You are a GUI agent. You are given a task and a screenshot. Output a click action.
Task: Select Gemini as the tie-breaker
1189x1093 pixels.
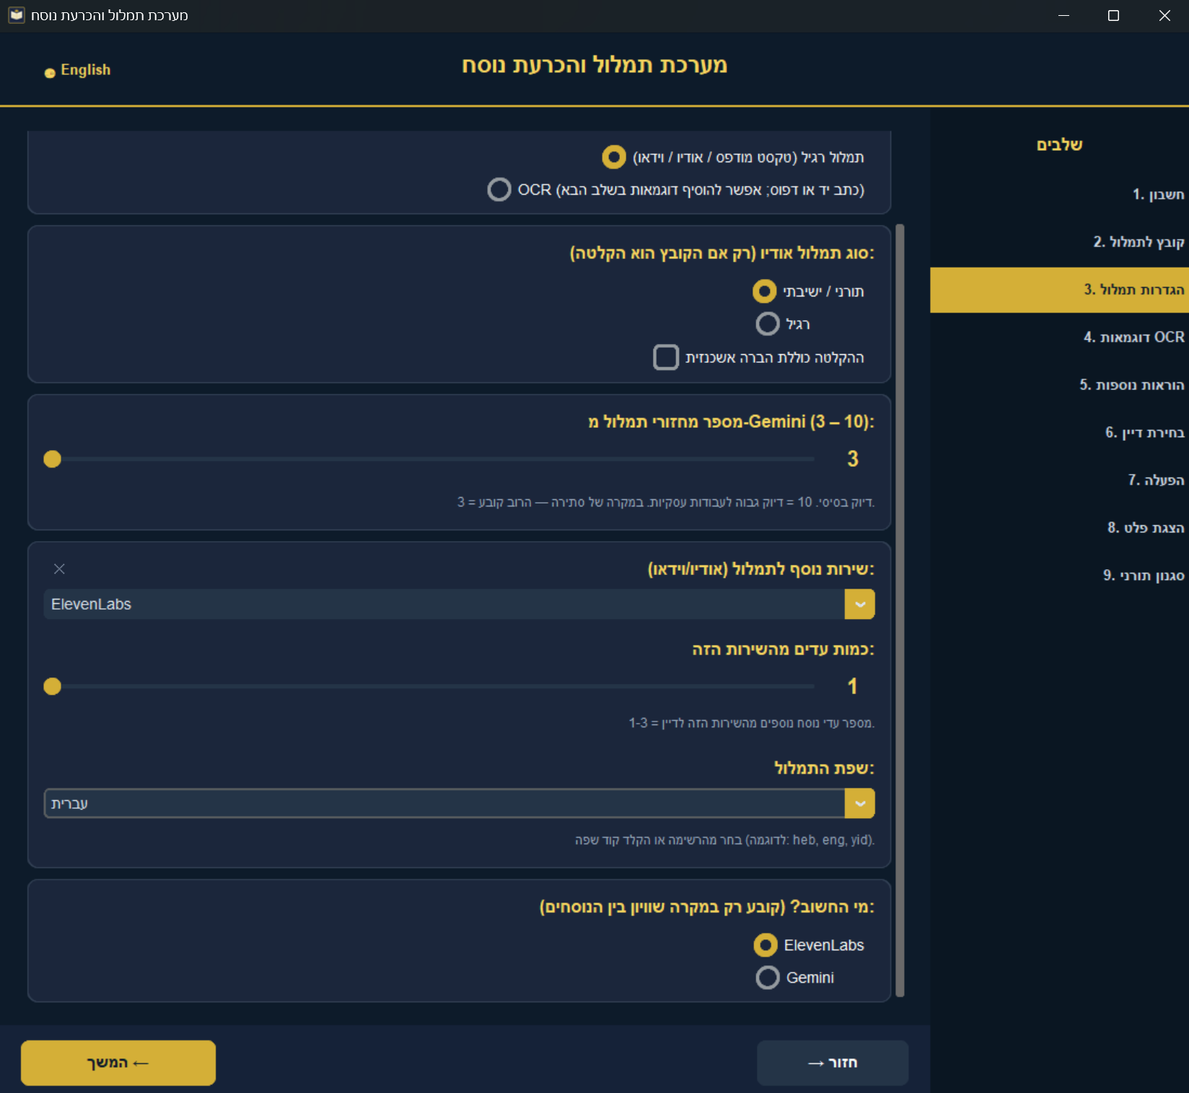point(768,978)
